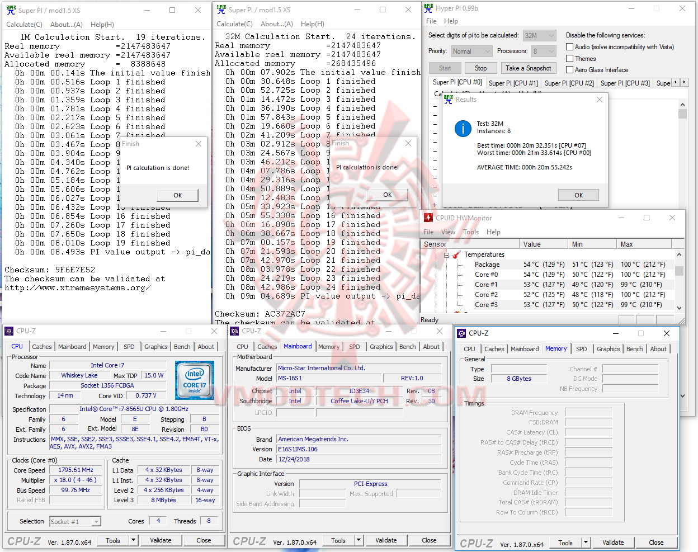Image resolution: width=698 pixels, height=552 pixels.
Task: Close the Results dialog with X
Action: [x=600, y=100]
